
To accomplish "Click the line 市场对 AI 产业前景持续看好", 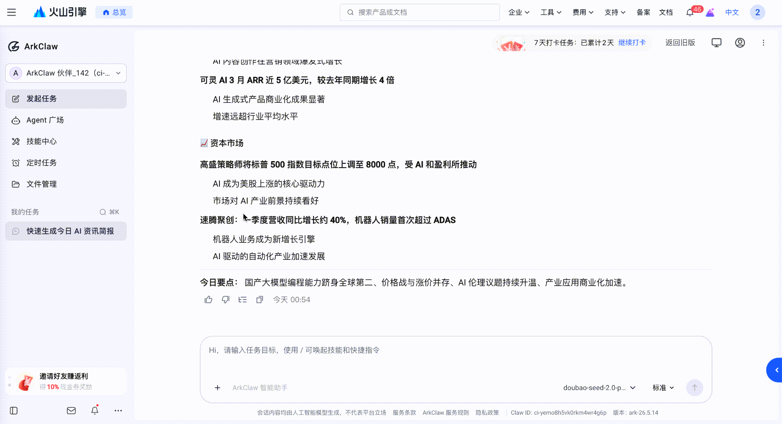I will (x=266, y=201).
